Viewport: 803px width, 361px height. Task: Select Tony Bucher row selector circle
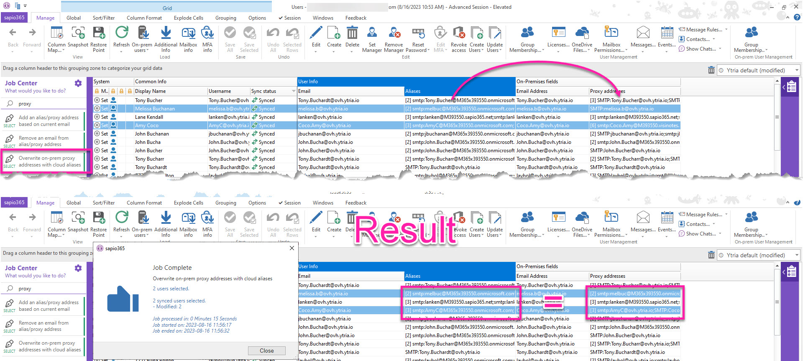(x=97, y=100)
